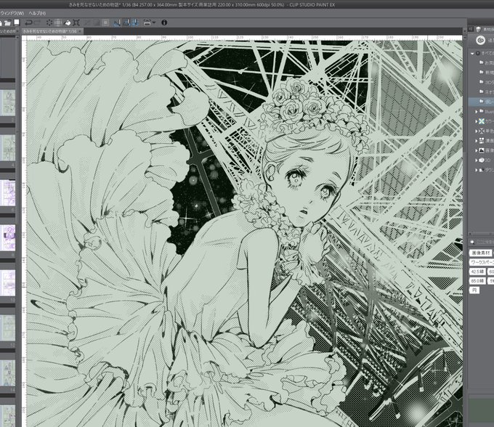Click the 円 tag button

(x=474, y=290)
